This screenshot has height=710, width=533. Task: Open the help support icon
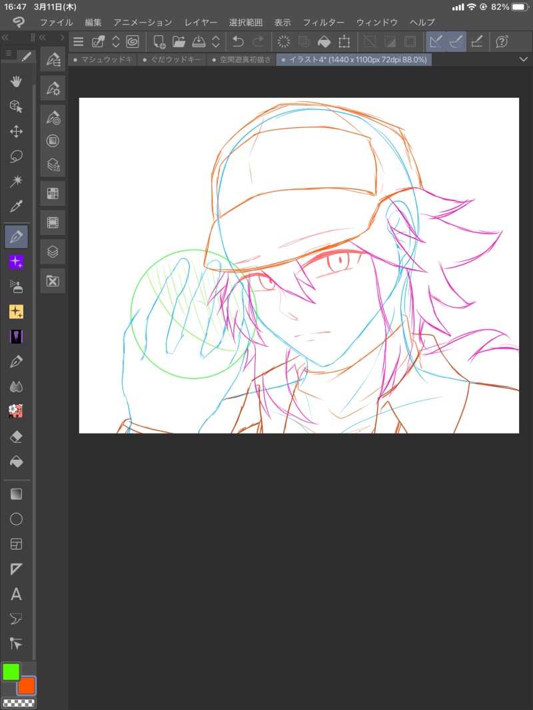pos(502,42)
